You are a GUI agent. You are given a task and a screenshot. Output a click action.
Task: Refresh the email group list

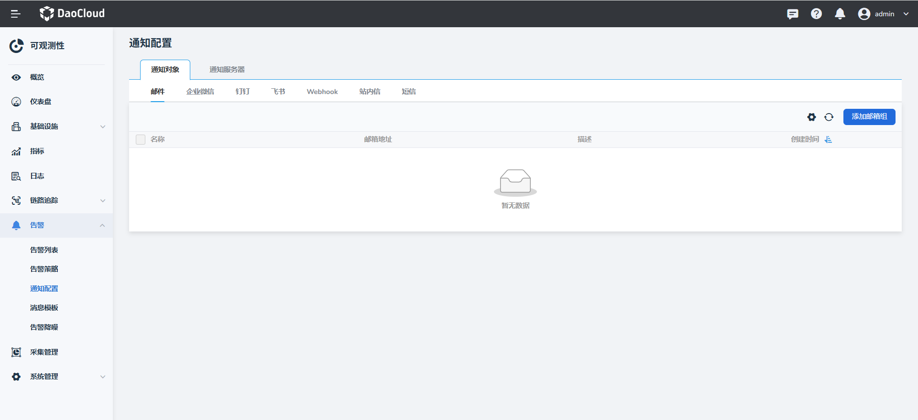pyautogui.click(x=829, y=117)
